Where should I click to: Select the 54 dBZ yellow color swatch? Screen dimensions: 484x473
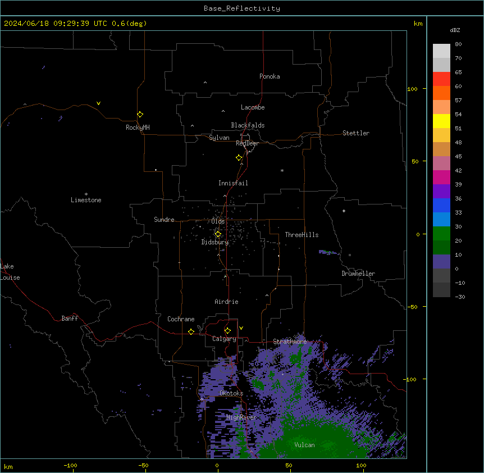point(441,121)
